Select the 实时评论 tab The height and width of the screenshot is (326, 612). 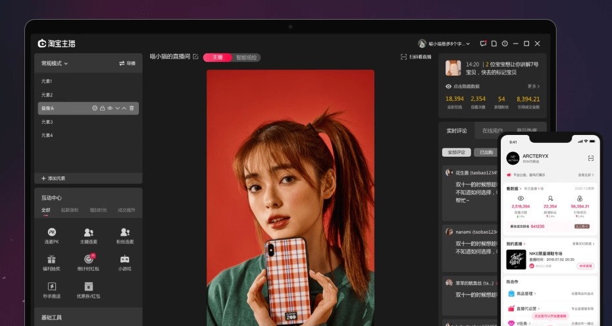pyautogui.click(x=457, y=131)
